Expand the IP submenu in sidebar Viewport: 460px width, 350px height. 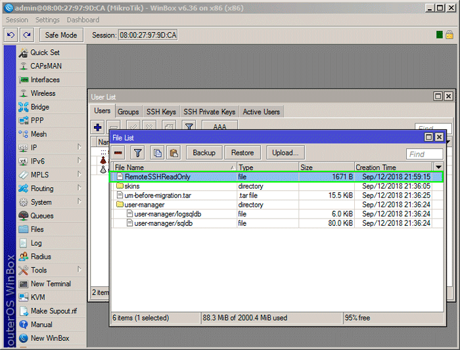coord(79,148)
